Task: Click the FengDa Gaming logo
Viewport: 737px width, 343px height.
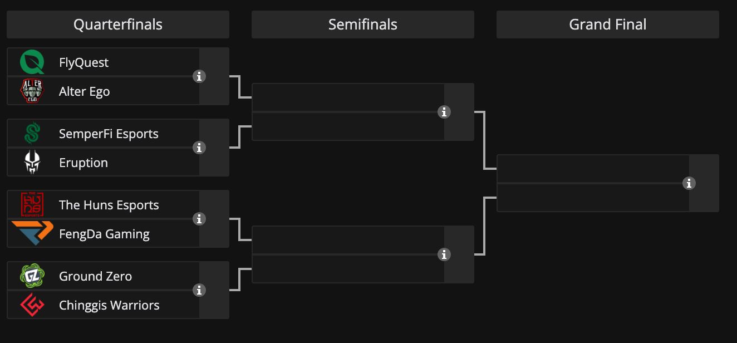Action: pyautogui.click(x=32, y=234)
